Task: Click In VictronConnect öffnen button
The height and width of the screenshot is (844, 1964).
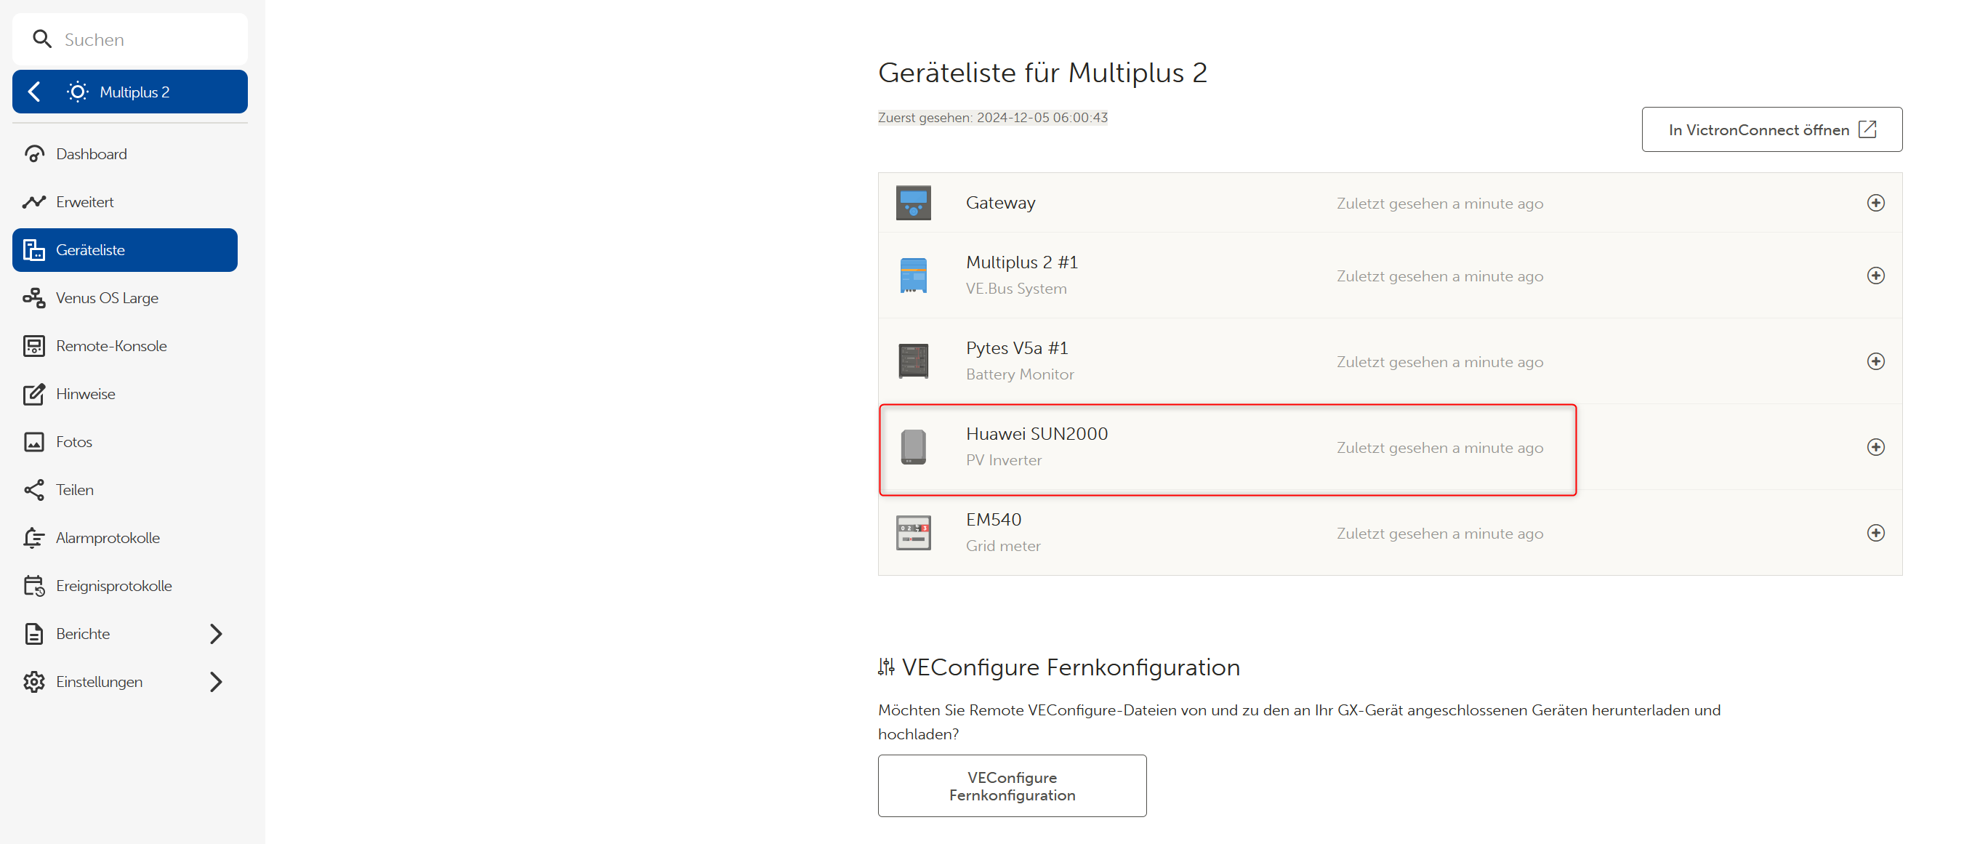Action: (x=1771, y=129)
